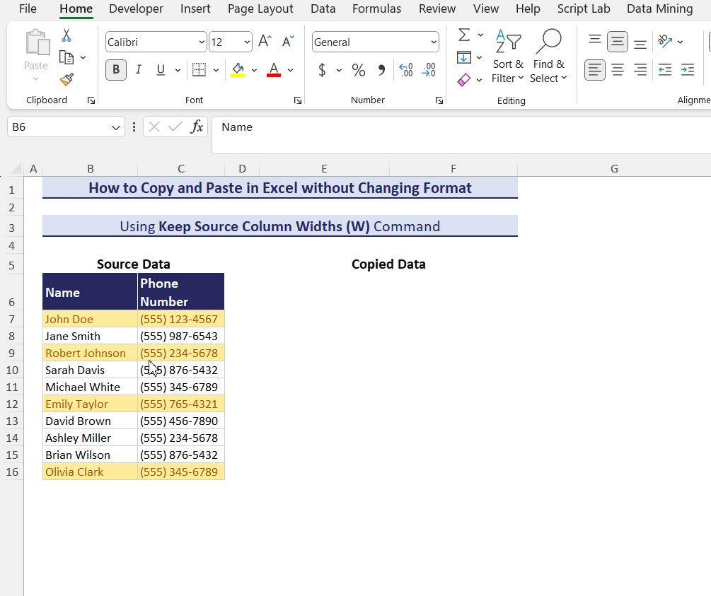
Task: Open the Name Box dropdown arrow
Action: [x=116, y=127]
